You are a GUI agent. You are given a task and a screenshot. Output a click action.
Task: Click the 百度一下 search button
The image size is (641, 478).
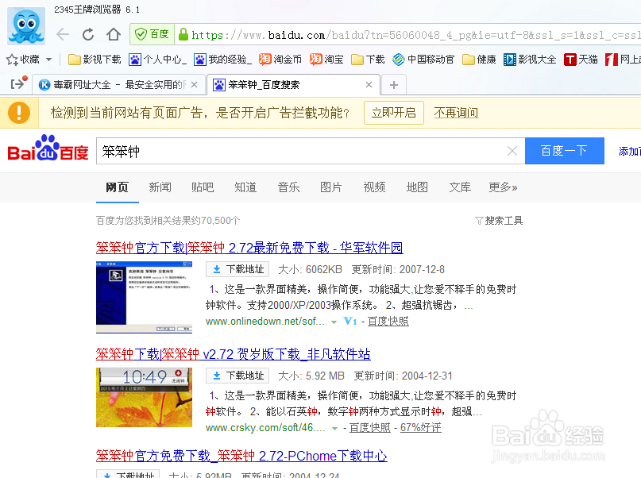565,151
